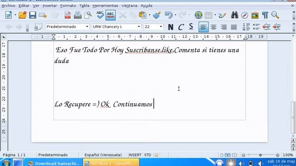This screenshot has width=296, height=166.
Task: Align text right
Action: [x=224, y=27]
